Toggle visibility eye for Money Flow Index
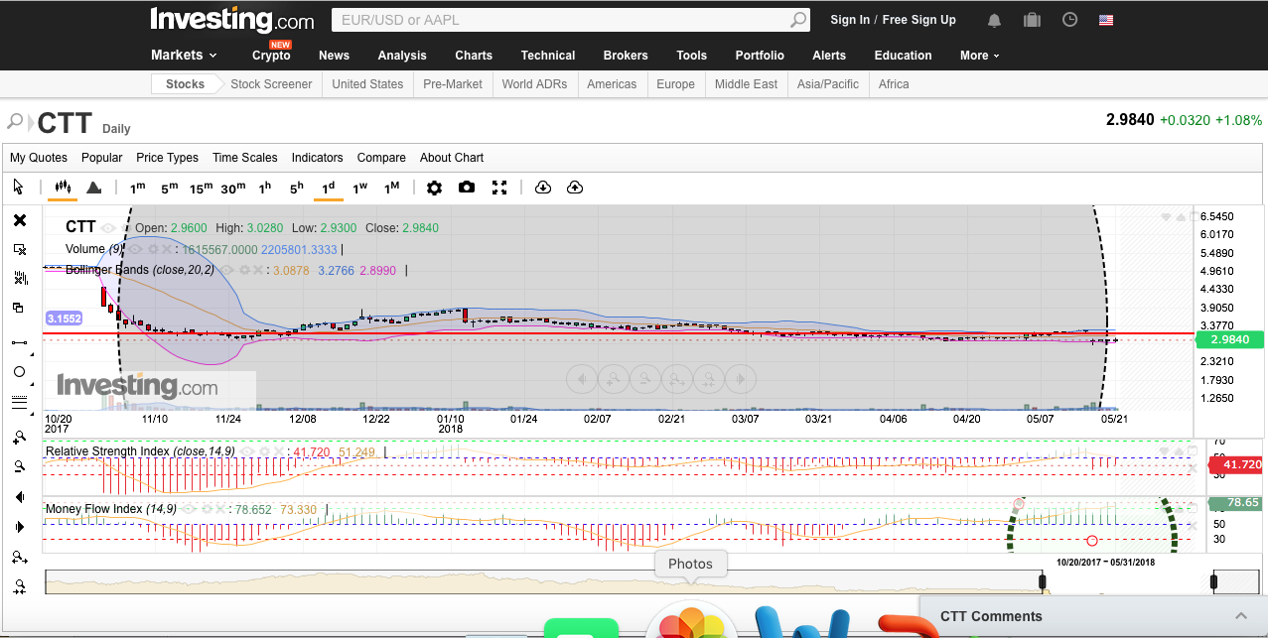 click(188, 509)
